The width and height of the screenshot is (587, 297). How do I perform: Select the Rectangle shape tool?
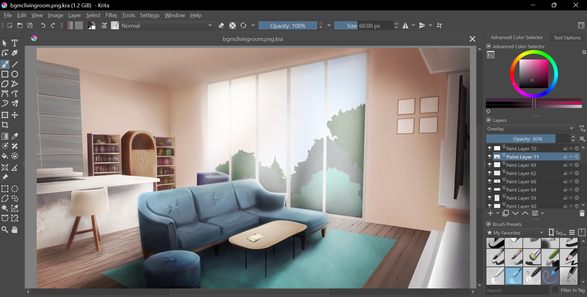click(5, 74)
